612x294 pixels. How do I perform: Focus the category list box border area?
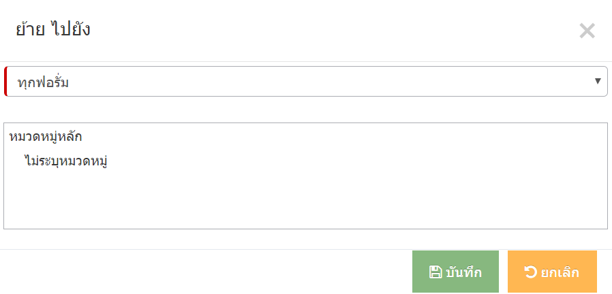tap(305, 176)
